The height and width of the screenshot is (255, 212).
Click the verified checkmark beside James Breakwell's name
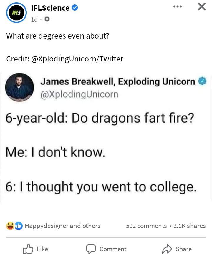point(202,81)
